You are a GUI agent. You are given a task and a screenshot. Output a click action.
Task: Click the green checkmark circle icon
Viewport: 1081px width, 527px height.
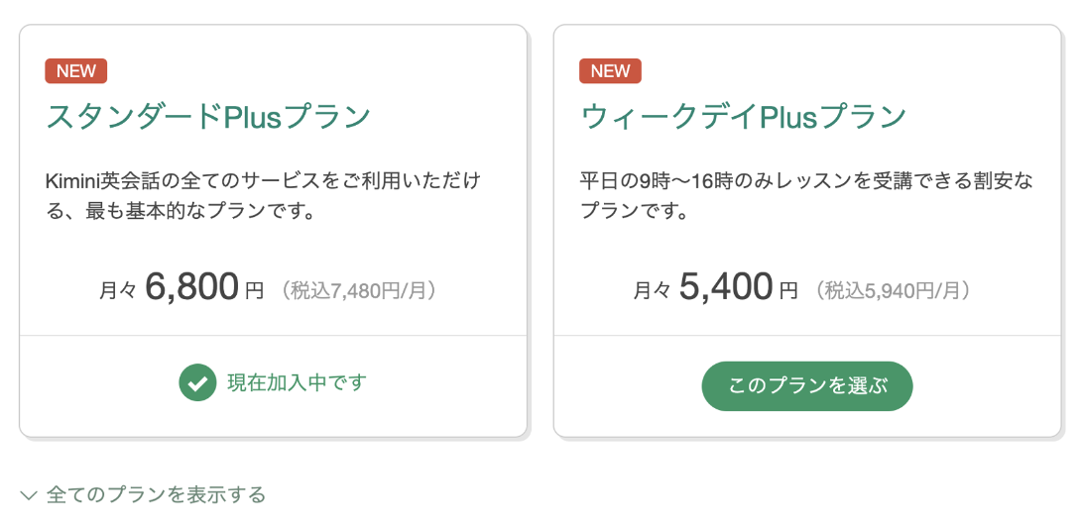click(x=198, y=382)
